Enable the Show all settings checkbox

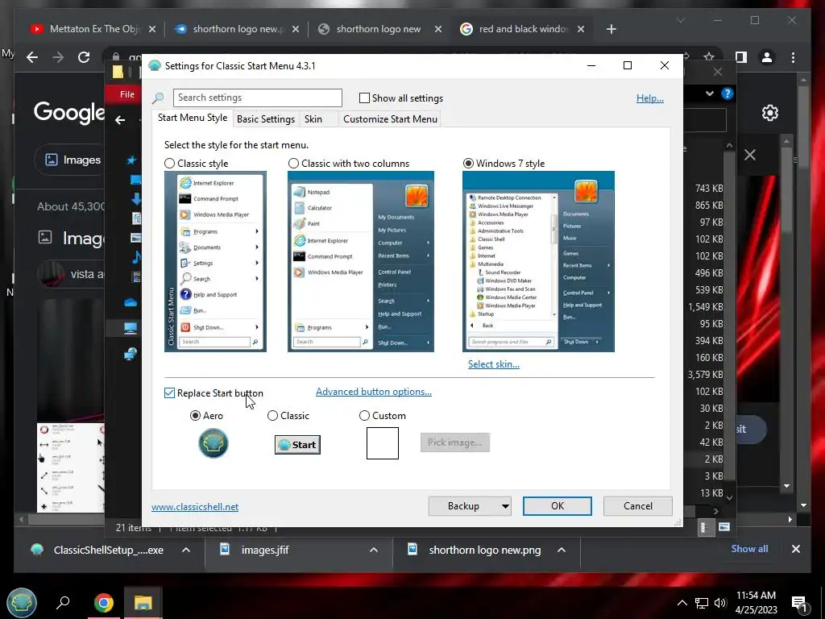(364, 98)
